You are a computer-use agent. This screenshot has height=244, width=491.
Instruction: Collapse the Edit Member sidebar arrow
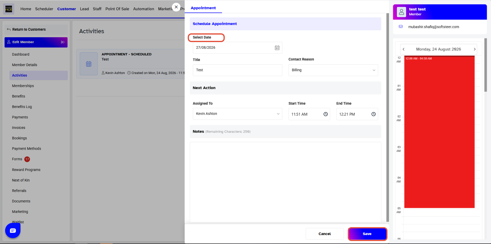coord(63,42)
